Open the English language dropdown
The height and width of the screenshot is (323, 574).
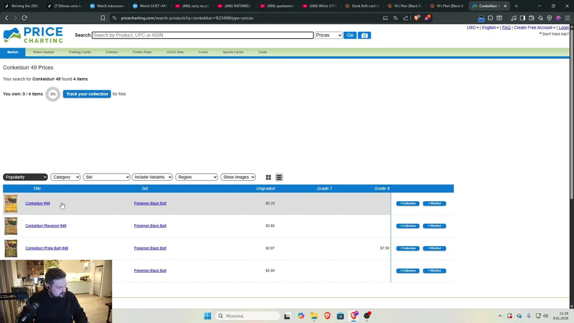pos(491,27)
